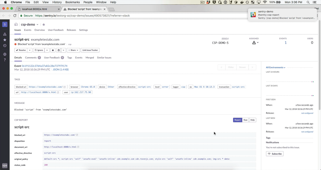Screen dimensions: 321x170
Task: Jump to oldest event button
Action: 221,67
